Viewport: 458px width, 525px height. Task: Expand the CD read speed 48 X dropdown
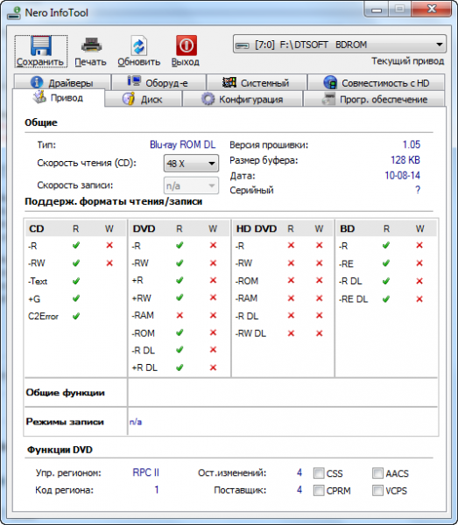click(191, 164)
